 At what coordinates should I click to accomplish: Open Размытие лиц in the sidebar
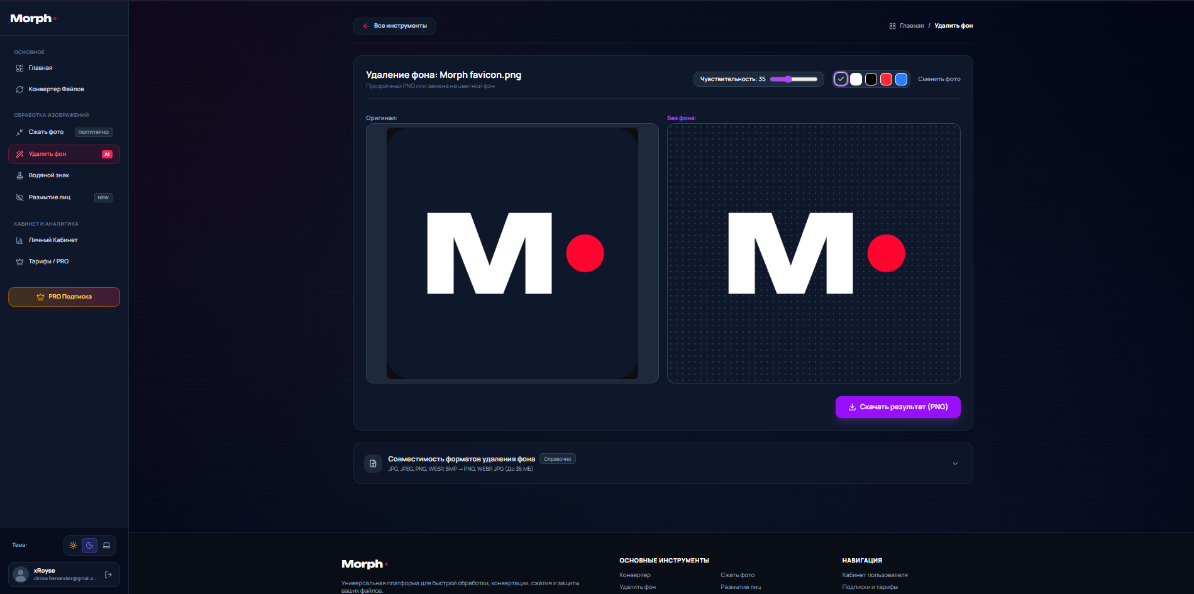[64, 197]
